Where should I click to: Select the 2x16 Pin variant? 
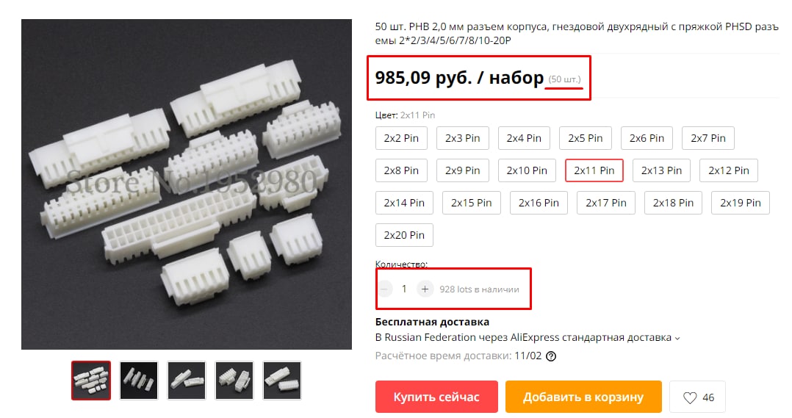pyautogui.click(x=539, y=203)
